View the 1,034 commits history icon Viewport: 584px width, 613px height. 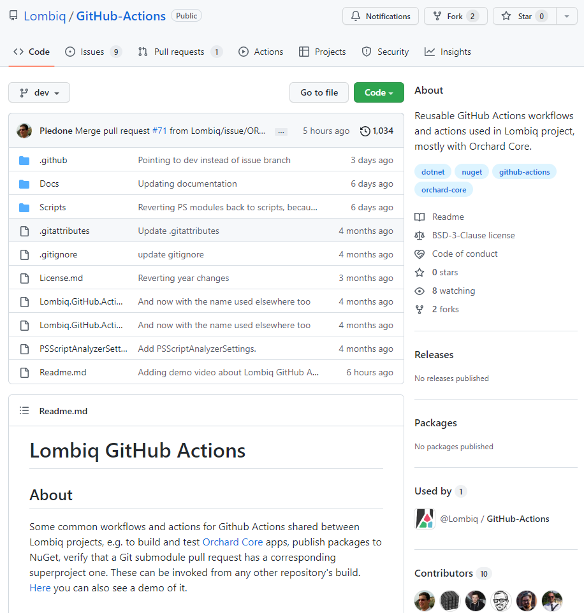[365, 131]
